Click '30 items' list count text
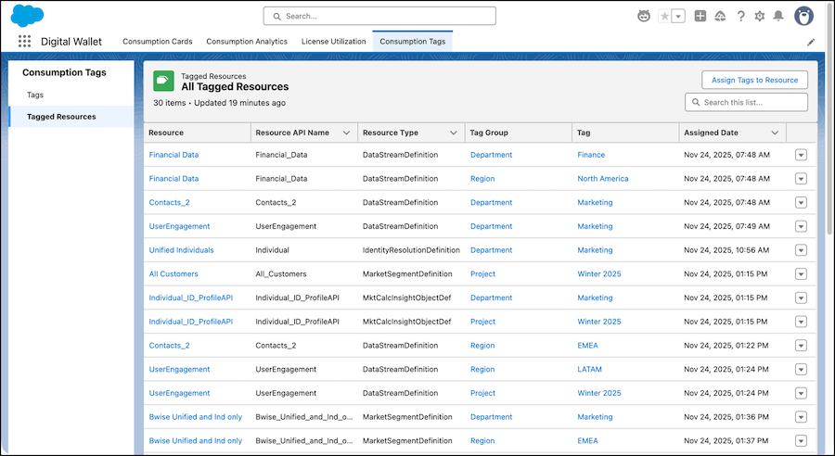Viewport: 835px width, 456px height. tap(170, 103)
